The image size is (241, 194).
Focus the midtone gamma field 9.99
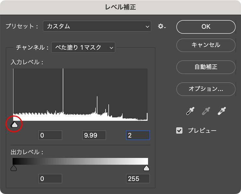tap(94, 135)
